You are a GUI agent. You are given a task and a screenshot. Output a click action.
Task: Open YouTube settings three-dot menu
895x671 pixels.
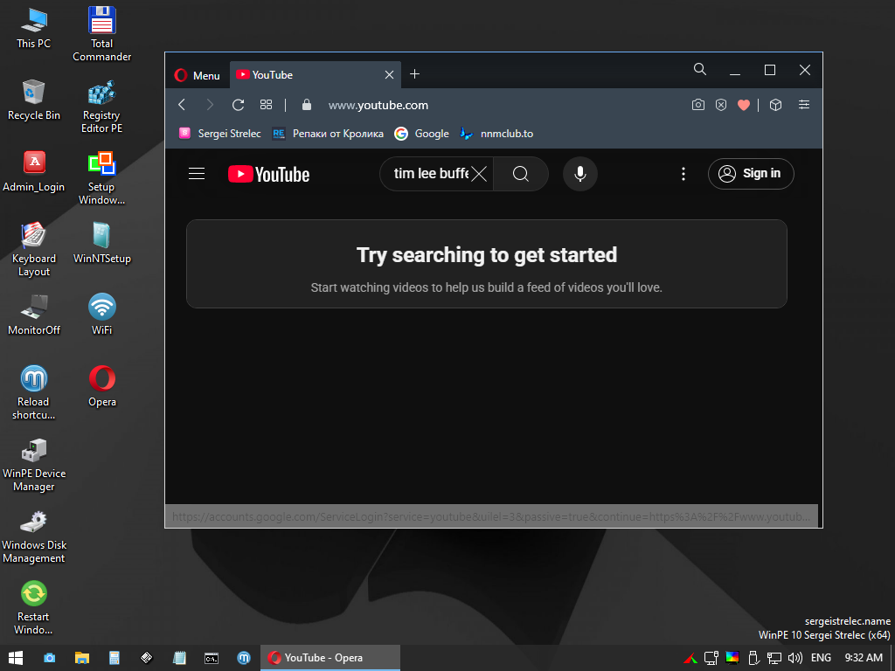[683, 174]
